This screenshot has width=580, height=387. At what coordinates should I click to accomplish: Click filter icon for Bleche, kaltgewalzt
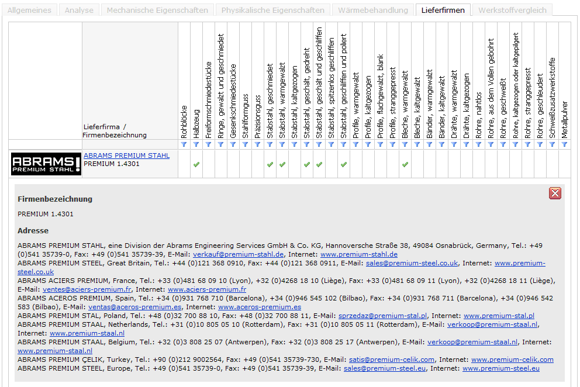417,144
